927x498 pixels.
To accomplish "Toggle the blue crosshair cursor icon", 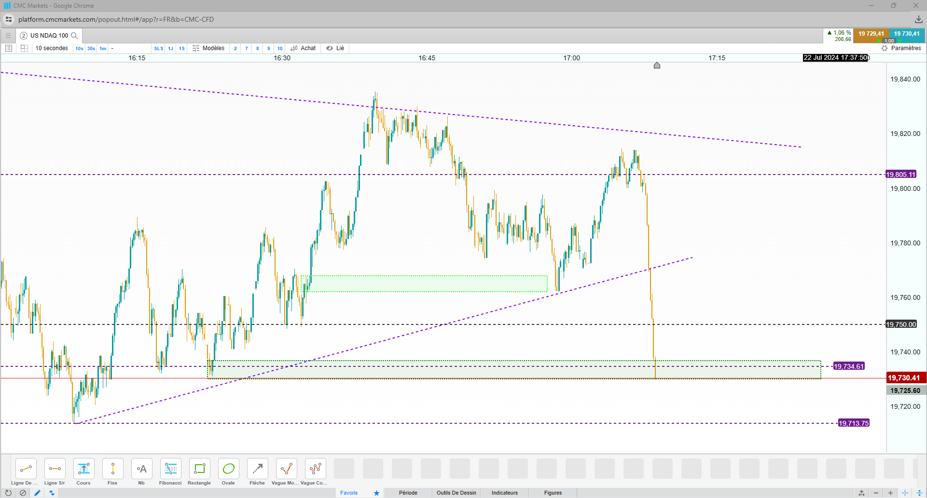I will 905,493.
